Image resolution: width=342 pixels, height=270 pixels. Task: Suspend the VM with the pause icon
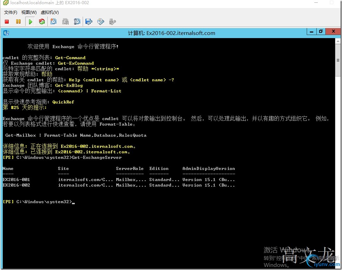(x=18, y=21)
